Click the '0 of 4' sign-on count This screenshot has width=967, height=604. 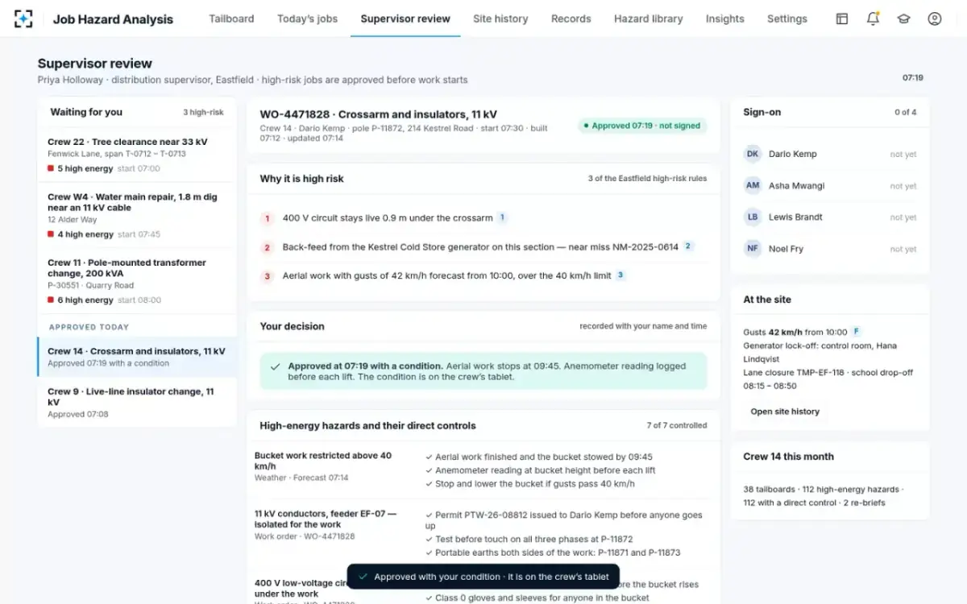pos(905,113)
